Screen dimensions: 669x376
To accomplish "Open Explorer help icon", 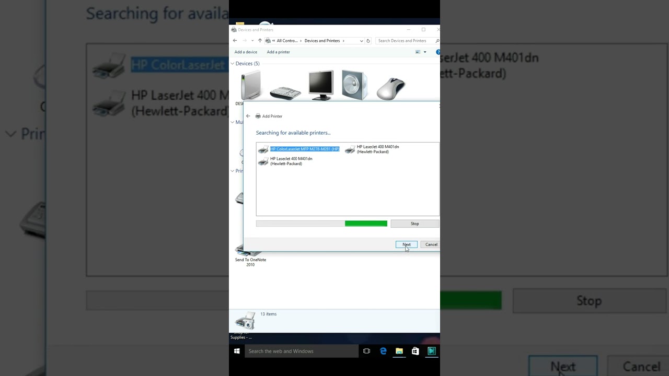I will [438, 52].
